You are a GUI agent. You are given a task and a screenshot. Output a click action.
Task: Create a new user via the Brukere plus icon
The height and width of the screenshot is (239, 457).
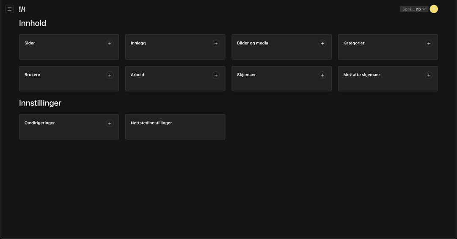(110, 75)
